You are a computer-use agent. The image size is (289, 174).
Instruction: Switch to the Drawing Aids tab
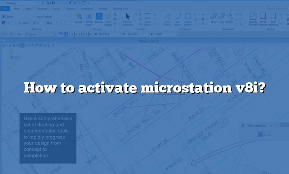pos(120,9)
